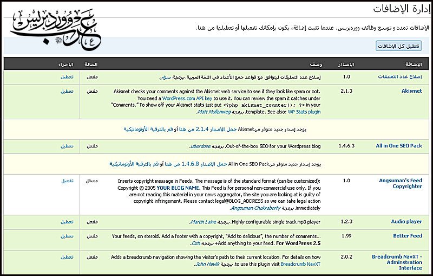Screen dimensions: 433x276
Task: Click the الإضافة (plugin) column header
Action: pos(414,65)
